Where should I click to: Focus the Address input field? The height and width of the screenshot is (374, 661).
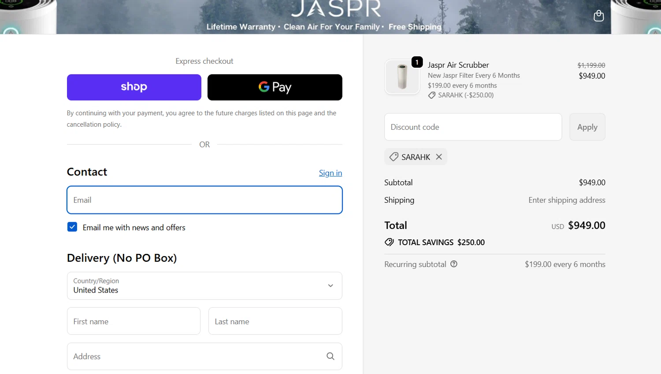(204, 356)
